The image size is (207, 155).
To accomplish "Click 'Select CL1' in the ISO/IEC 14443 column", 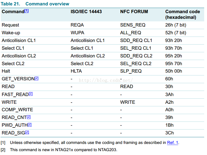I will point(82,48).
